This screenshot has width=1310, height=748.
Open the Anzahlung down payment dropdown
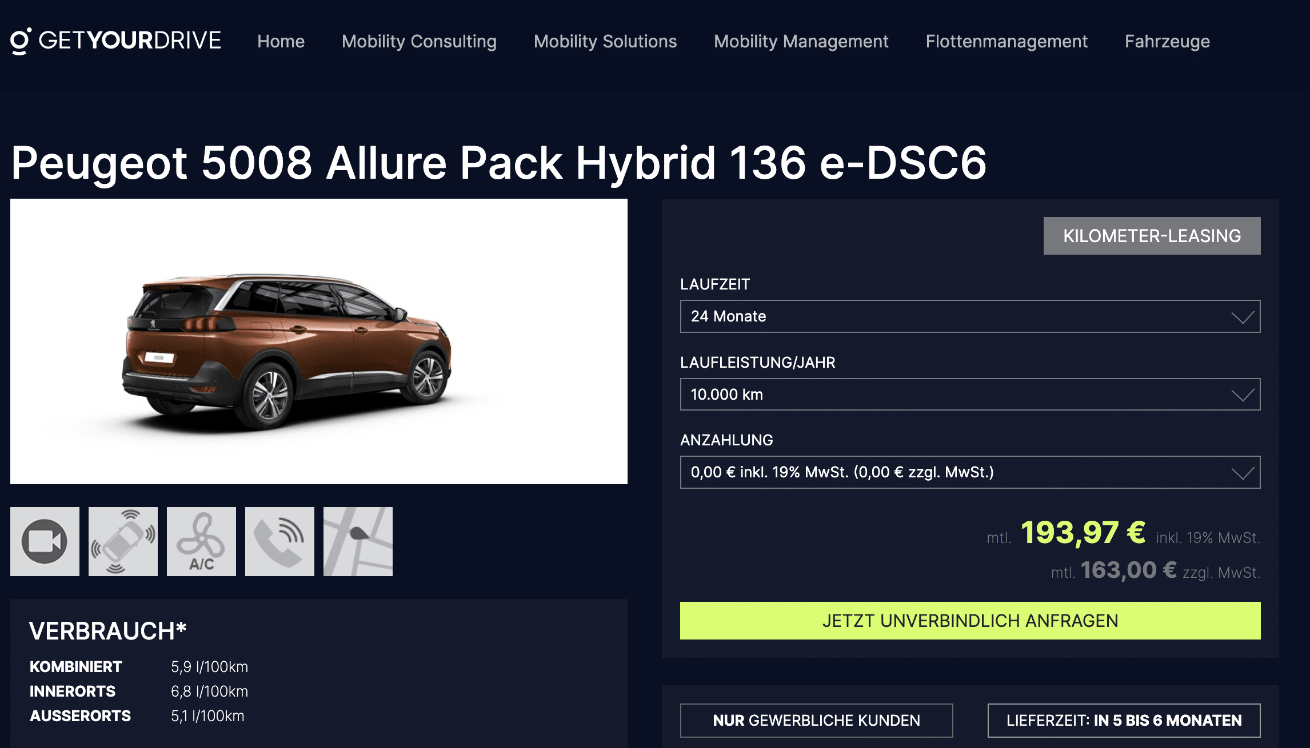tap(970, 472)
